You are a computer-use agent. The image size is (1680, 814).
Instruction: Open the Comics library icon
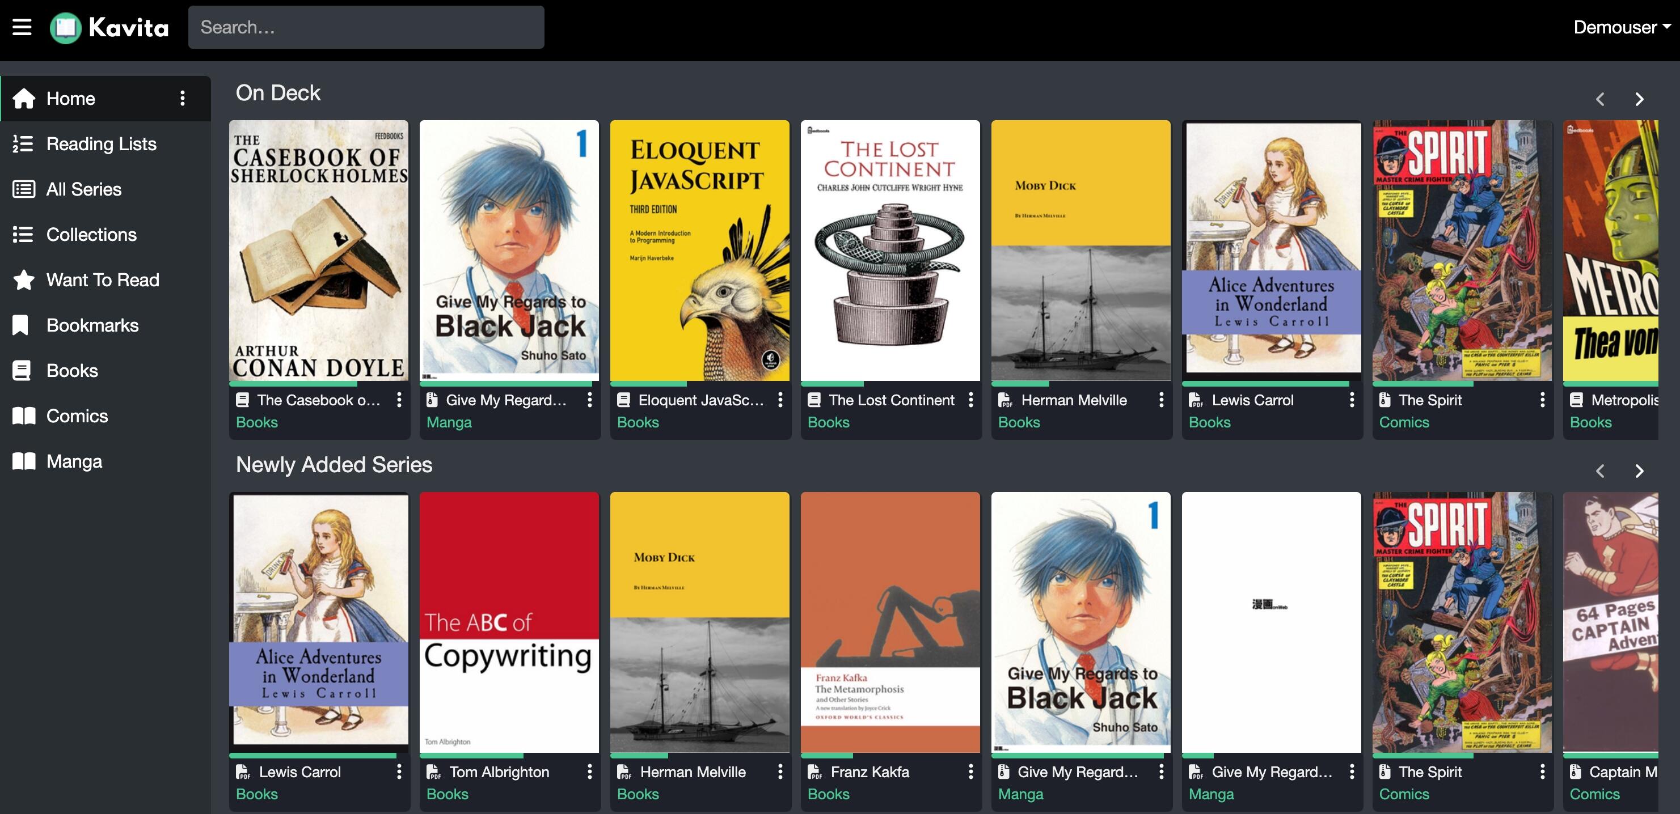(x=24, y=416)
